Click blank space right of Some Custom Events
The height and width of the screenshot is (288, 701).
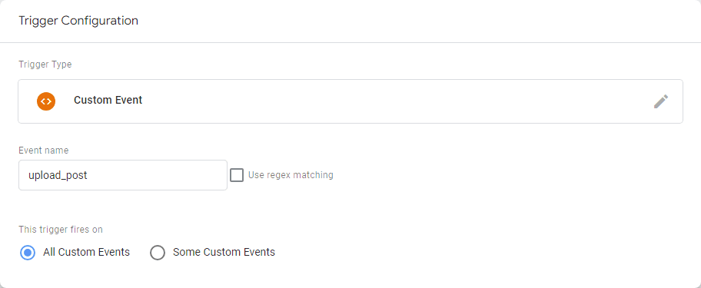click(x=447, y=253)
